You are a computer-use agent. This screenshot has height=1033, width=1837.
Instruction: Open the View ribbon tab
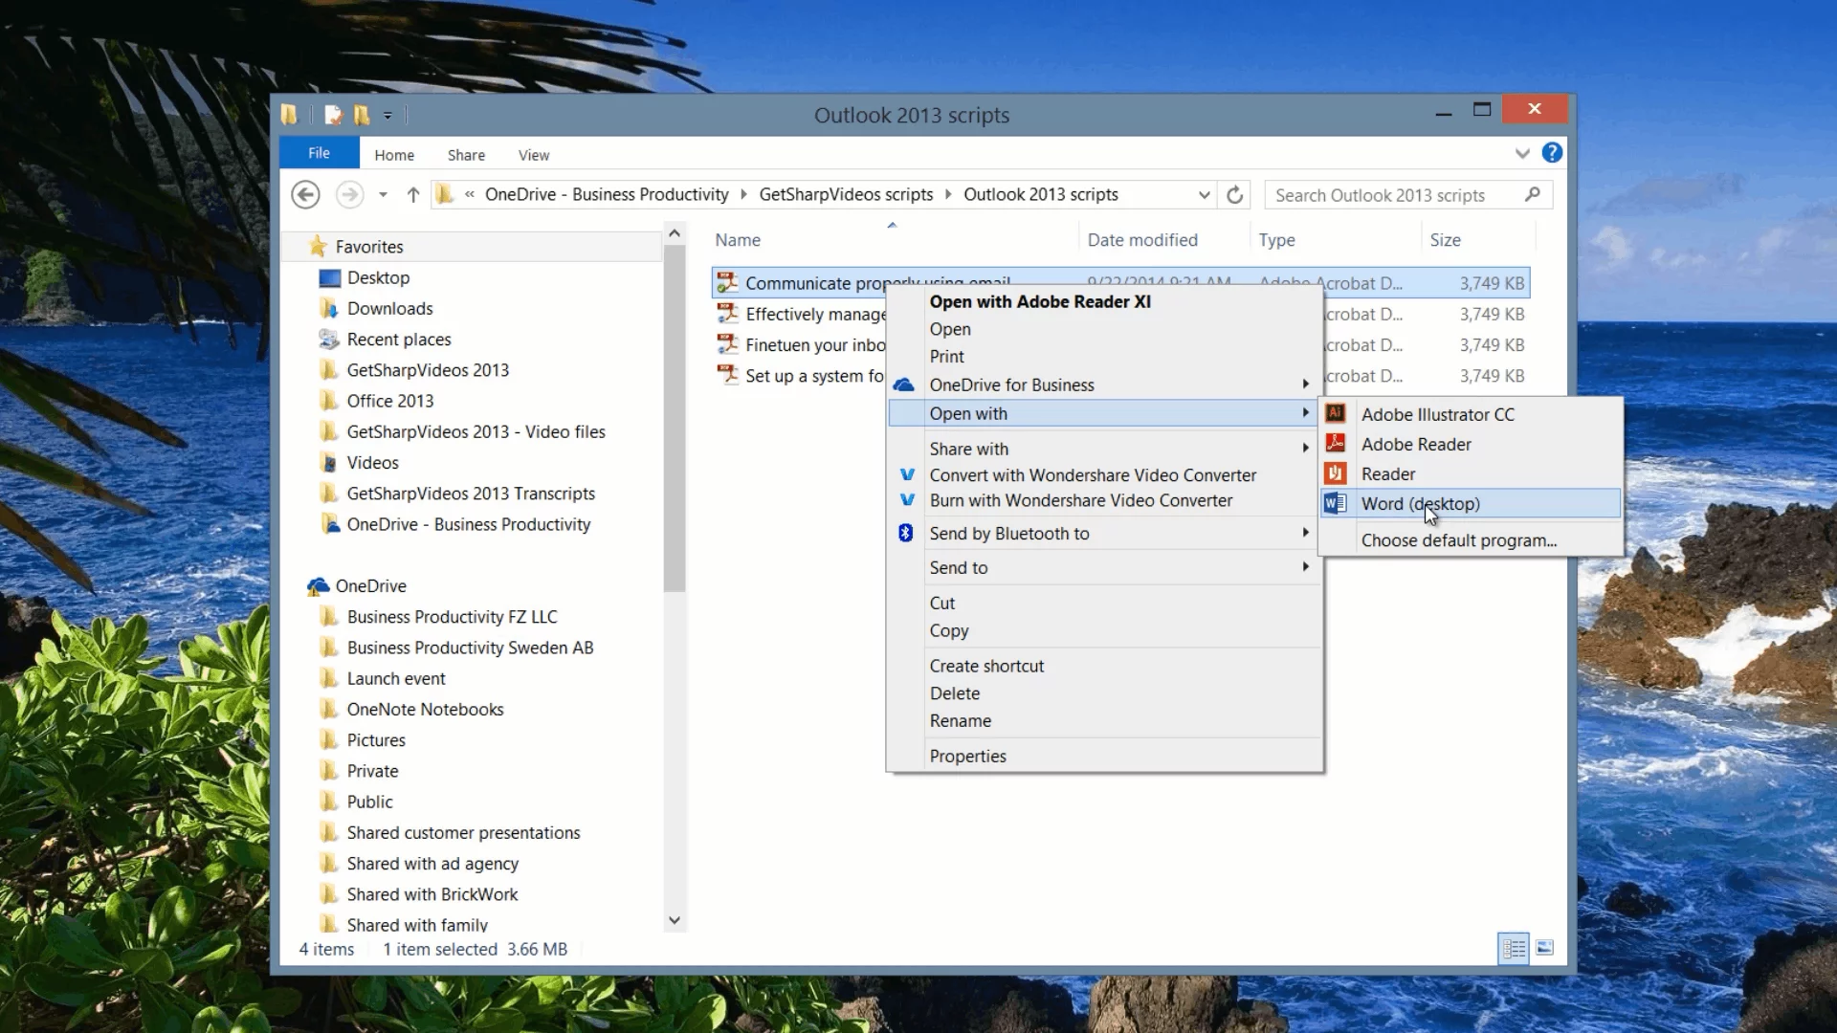click(x=533, y=155)
